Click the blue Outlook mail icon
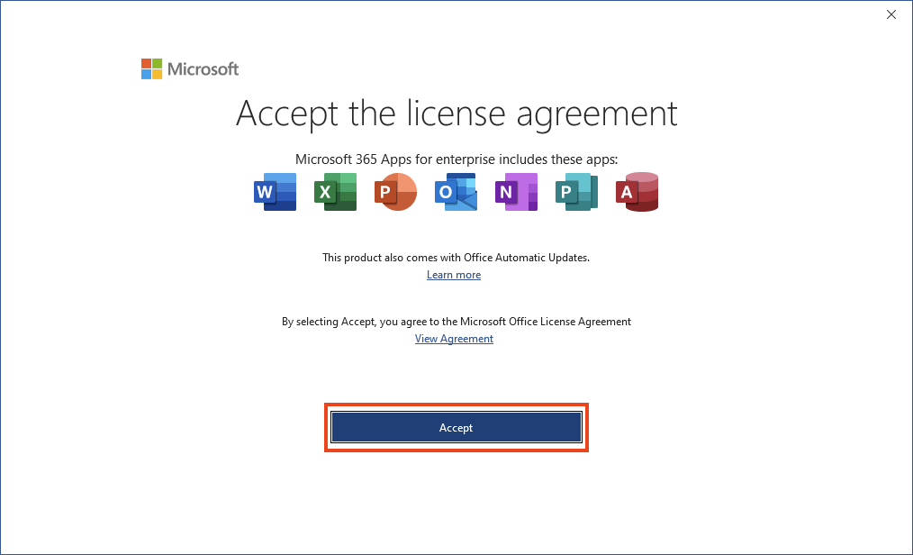This screenshot has height=555, width=913. [x=456, y=191]
